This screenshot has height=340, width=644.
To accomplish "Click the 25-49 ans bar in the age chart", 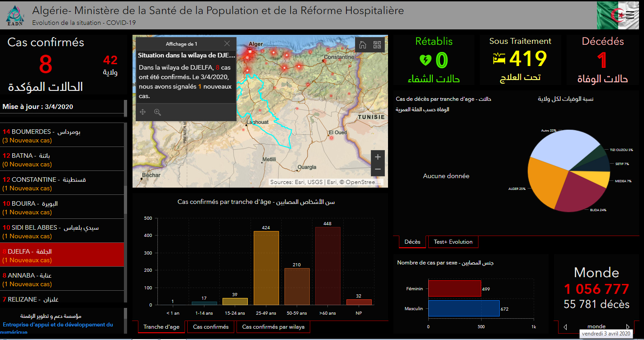I will tap(266, 268).
